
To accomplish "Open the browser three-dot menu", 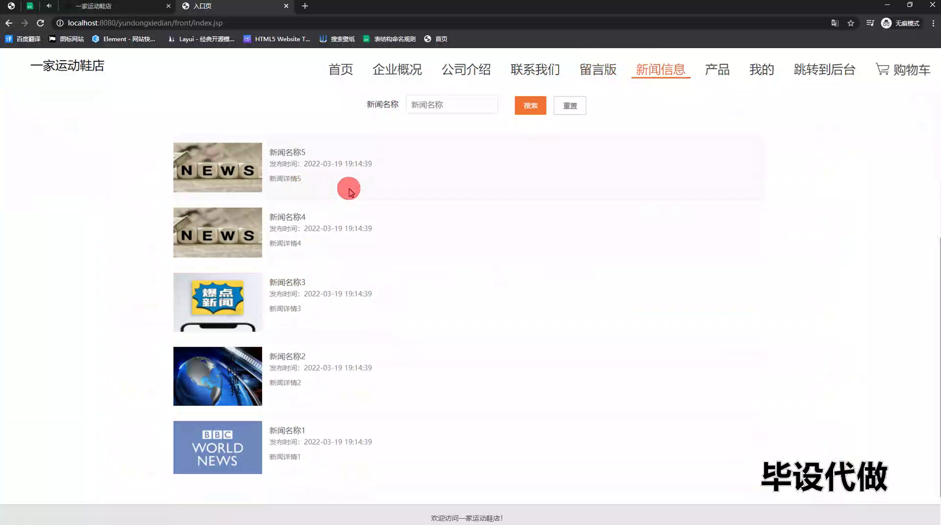I will click(933, 23).
